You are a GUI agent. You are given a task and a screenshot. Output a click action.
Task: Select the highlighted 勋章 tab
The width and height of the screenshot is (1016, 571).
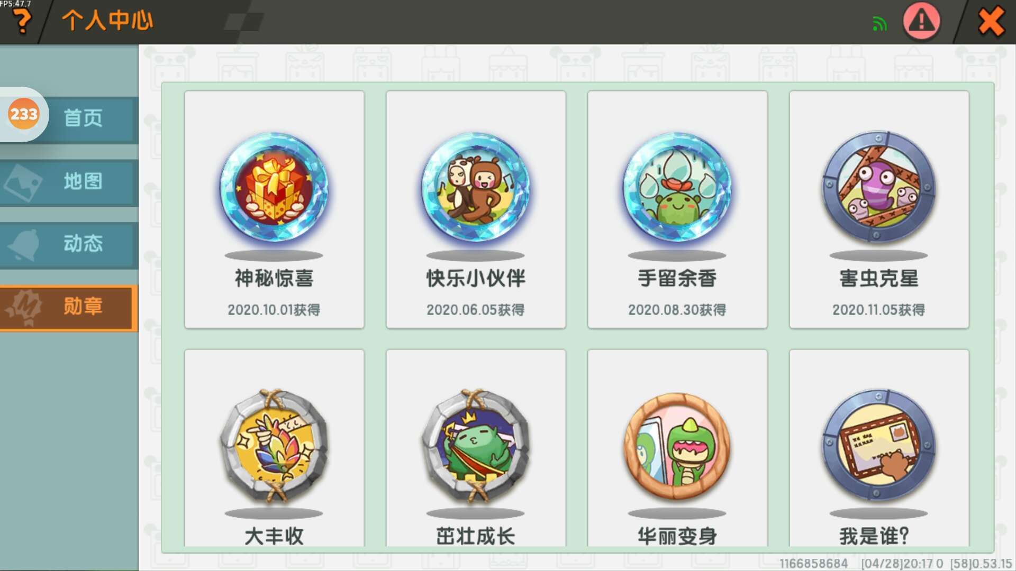[69, 308]
